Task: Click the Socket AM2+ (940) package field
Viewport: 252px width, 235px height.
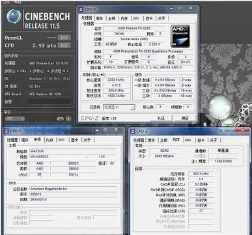Action: 134,39
